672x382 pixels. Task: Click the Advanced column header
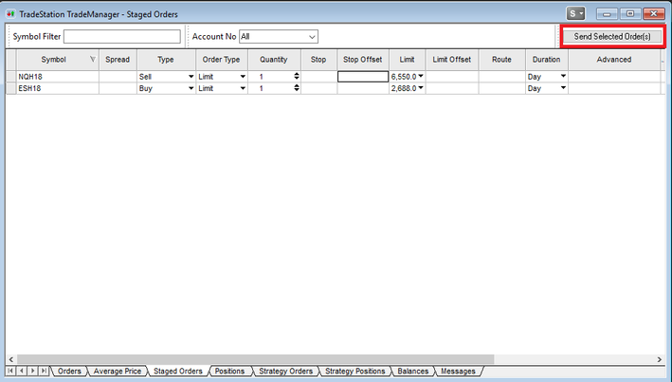[x=614, y=60]
